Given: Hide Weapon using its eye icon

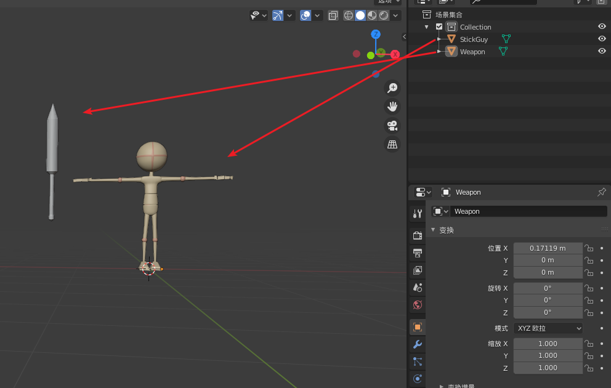Looking at the screenshot, I should [x=602, y=51].
